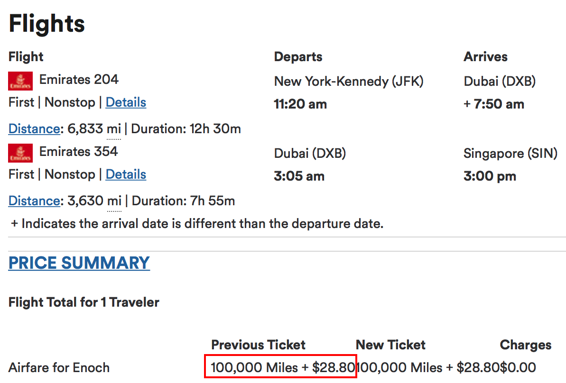
Task: Click the New York-Kennedy (JFK) departure airport
Action: tap(349, 81)
